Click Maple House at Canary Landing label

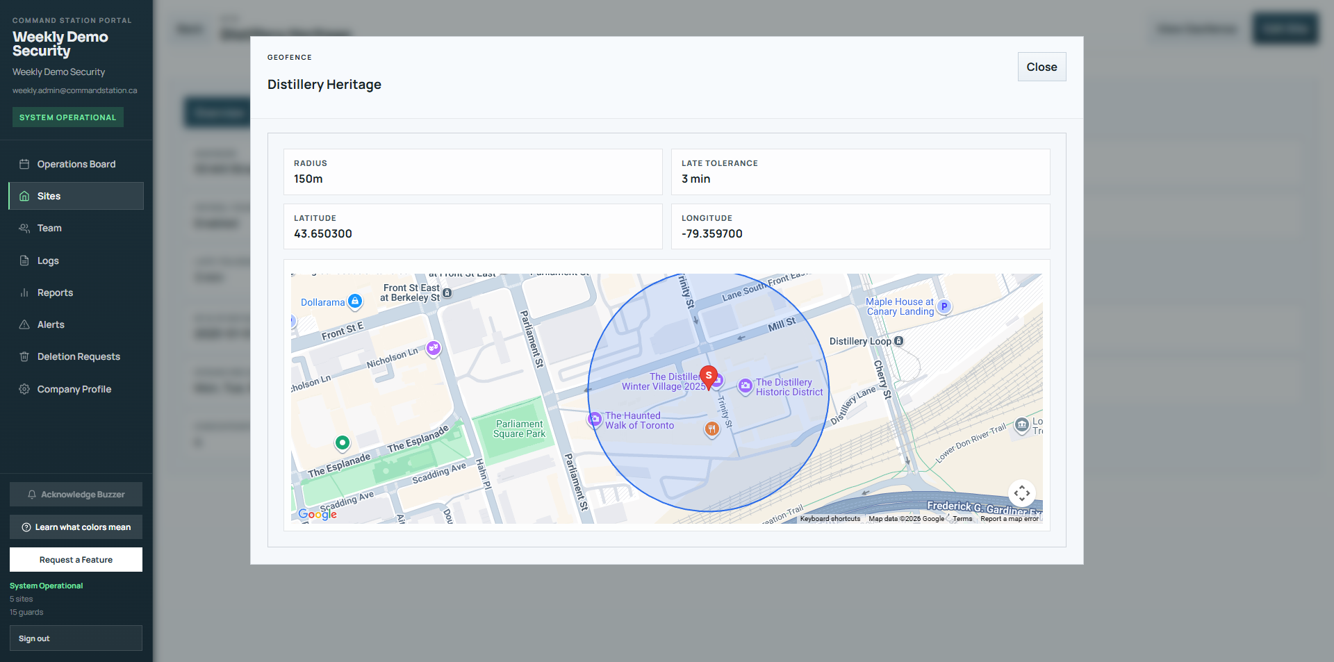click(900, 306)
